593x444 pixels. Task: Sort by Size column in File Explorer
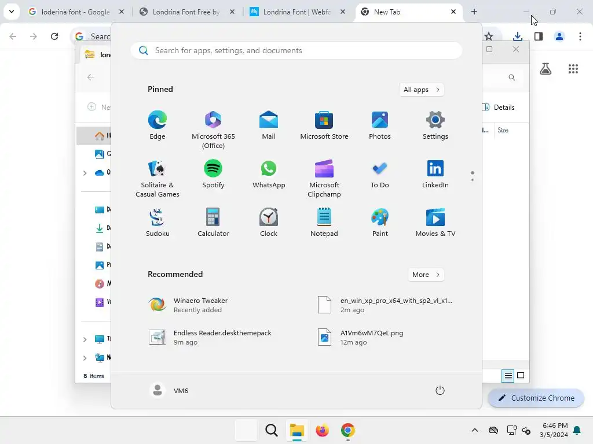click(x=503, y=130)
